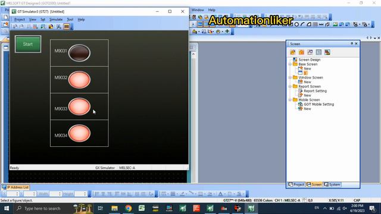Click the simulator yellow-blue globe icon
This screenshot has width=381, height=214.
pyautogui.click(x=51, y=27)
